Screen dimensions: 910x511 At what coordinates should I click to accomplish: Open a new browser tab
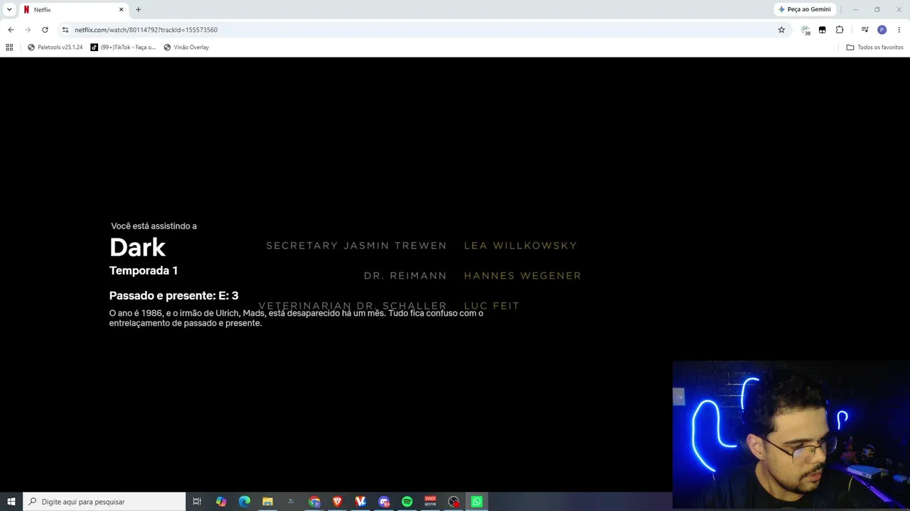click(138, 10)
